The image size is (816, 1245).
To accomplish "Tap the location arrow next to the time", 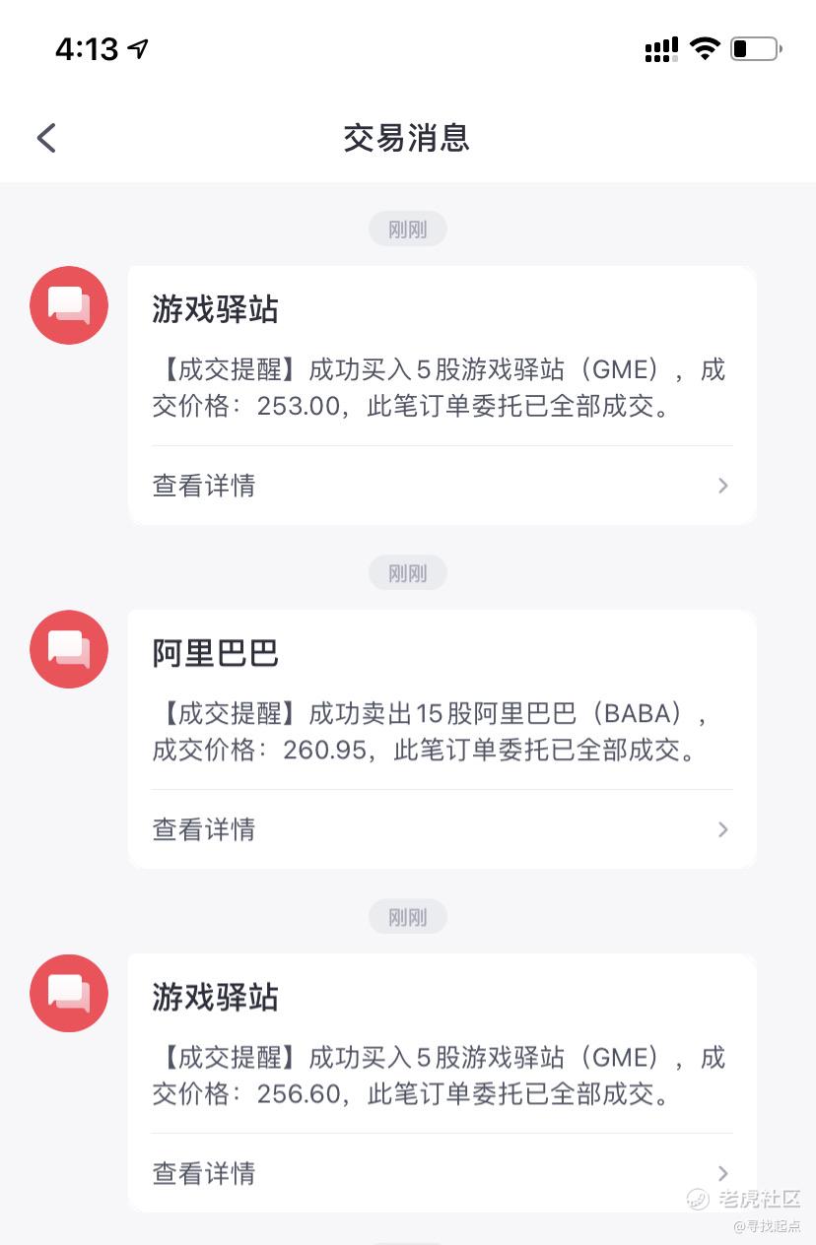I will click(x=138, y=48).
